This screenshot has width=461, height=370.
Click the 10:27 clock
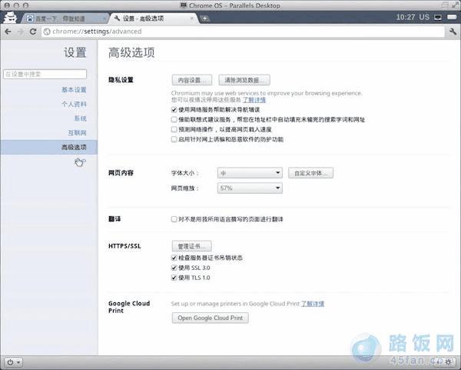click(406, 17)
